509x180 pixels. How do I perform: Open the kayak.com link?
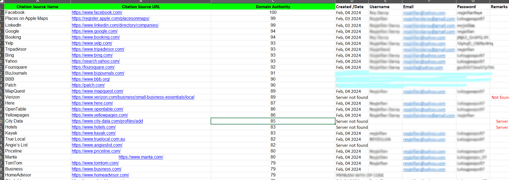(x=94, y=133)
